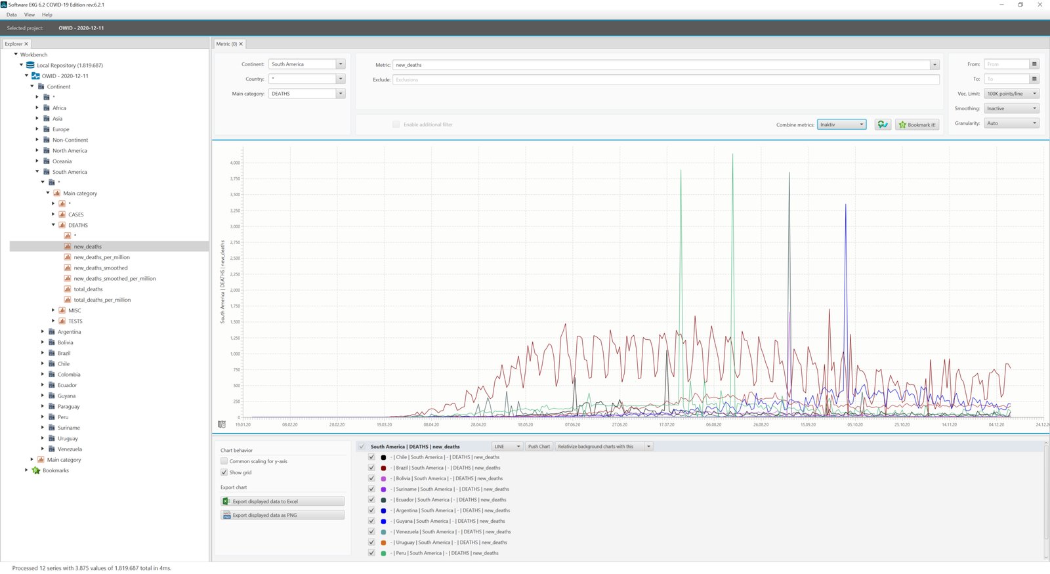Hide the Brazil new_deaths series
The width and height of the screenshot is (1050, 574).
pyautogui.click(x=371, y=468)
